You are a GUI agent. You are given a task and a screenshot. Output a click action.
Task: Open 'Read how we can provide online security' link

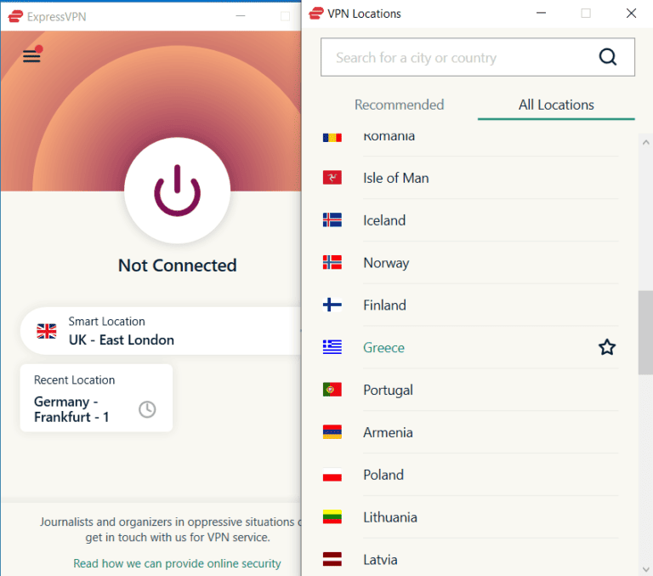point(177,563)
